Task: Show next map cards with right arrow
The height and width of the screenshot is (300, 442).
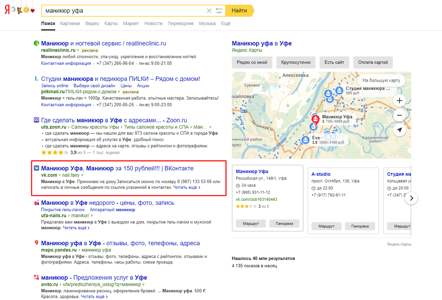Action: pos(411,198)
